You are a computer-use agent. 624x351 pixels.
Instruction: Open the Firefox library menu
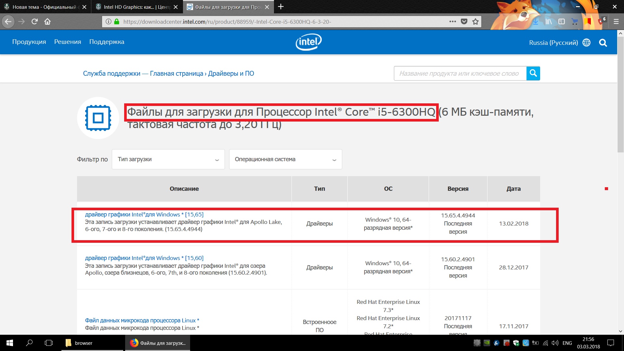[x=549, y=22]
